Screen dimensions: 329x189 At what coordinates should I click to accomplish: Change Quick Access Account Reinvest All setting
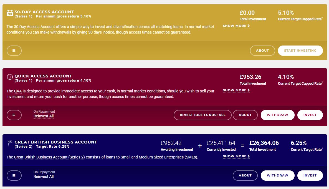[44, 116]
